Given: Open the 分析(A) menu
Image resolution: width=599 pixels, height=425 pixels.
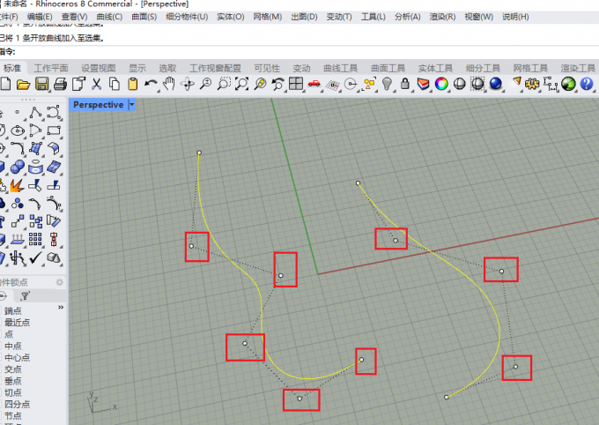Looking at the screenshot, I should [408, 17].
